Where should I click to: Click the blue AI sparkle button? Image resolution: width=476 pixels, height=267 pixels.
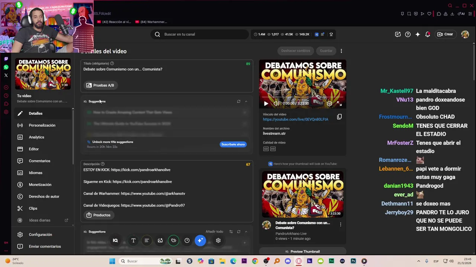tap(200, 240)
